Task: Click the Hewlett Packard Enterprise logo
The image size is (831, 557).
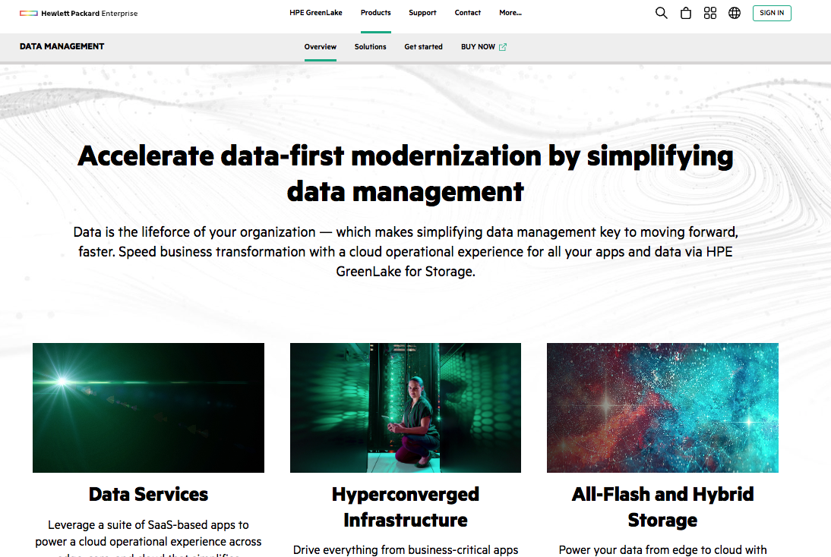Action: tap(79, 13)
